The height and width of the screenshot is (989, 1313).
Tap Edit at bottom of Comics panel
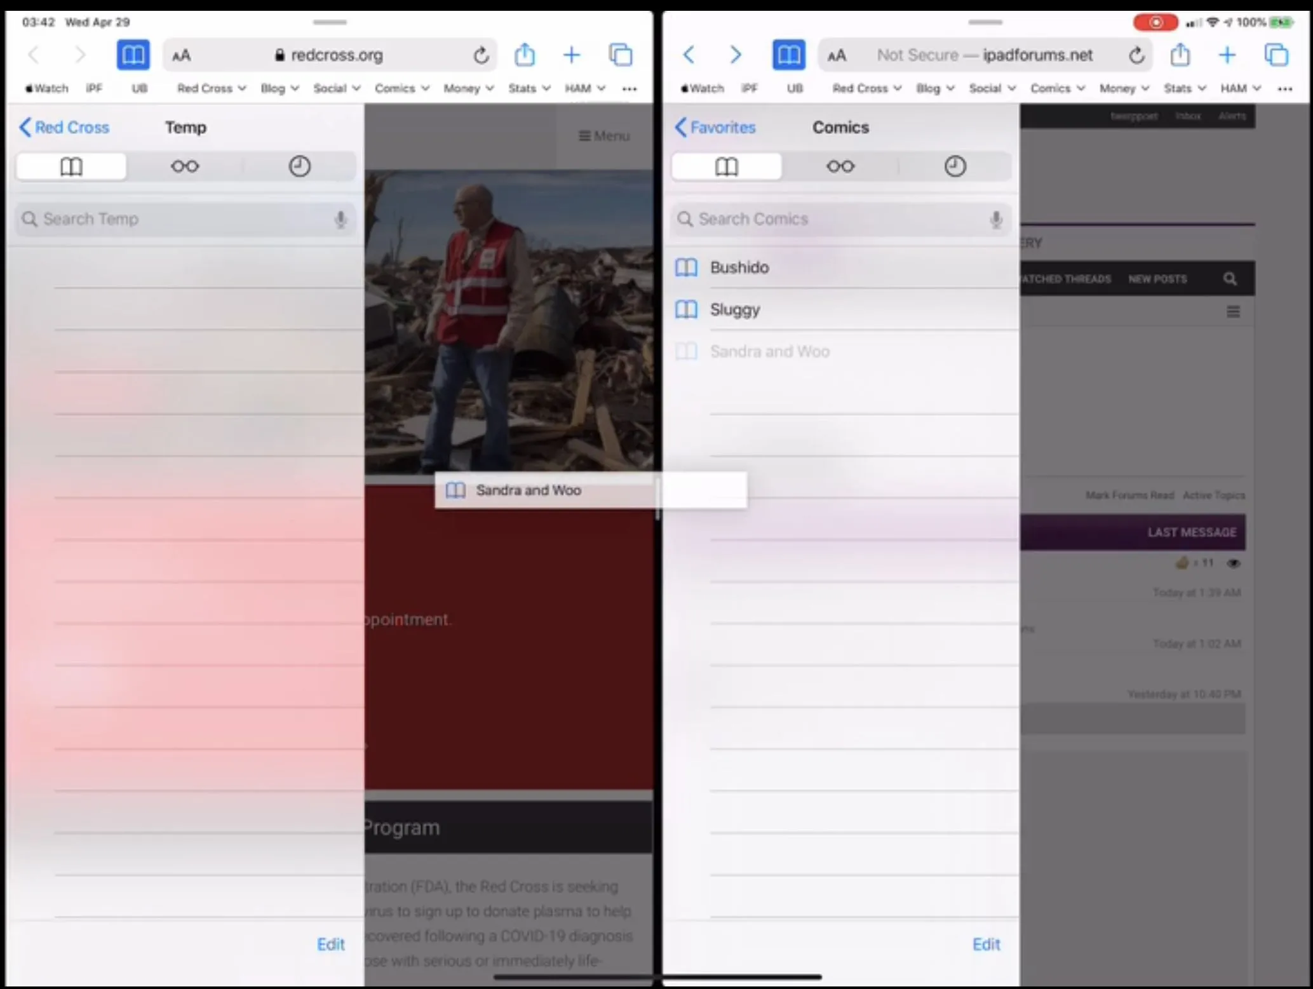pos(986,944)
